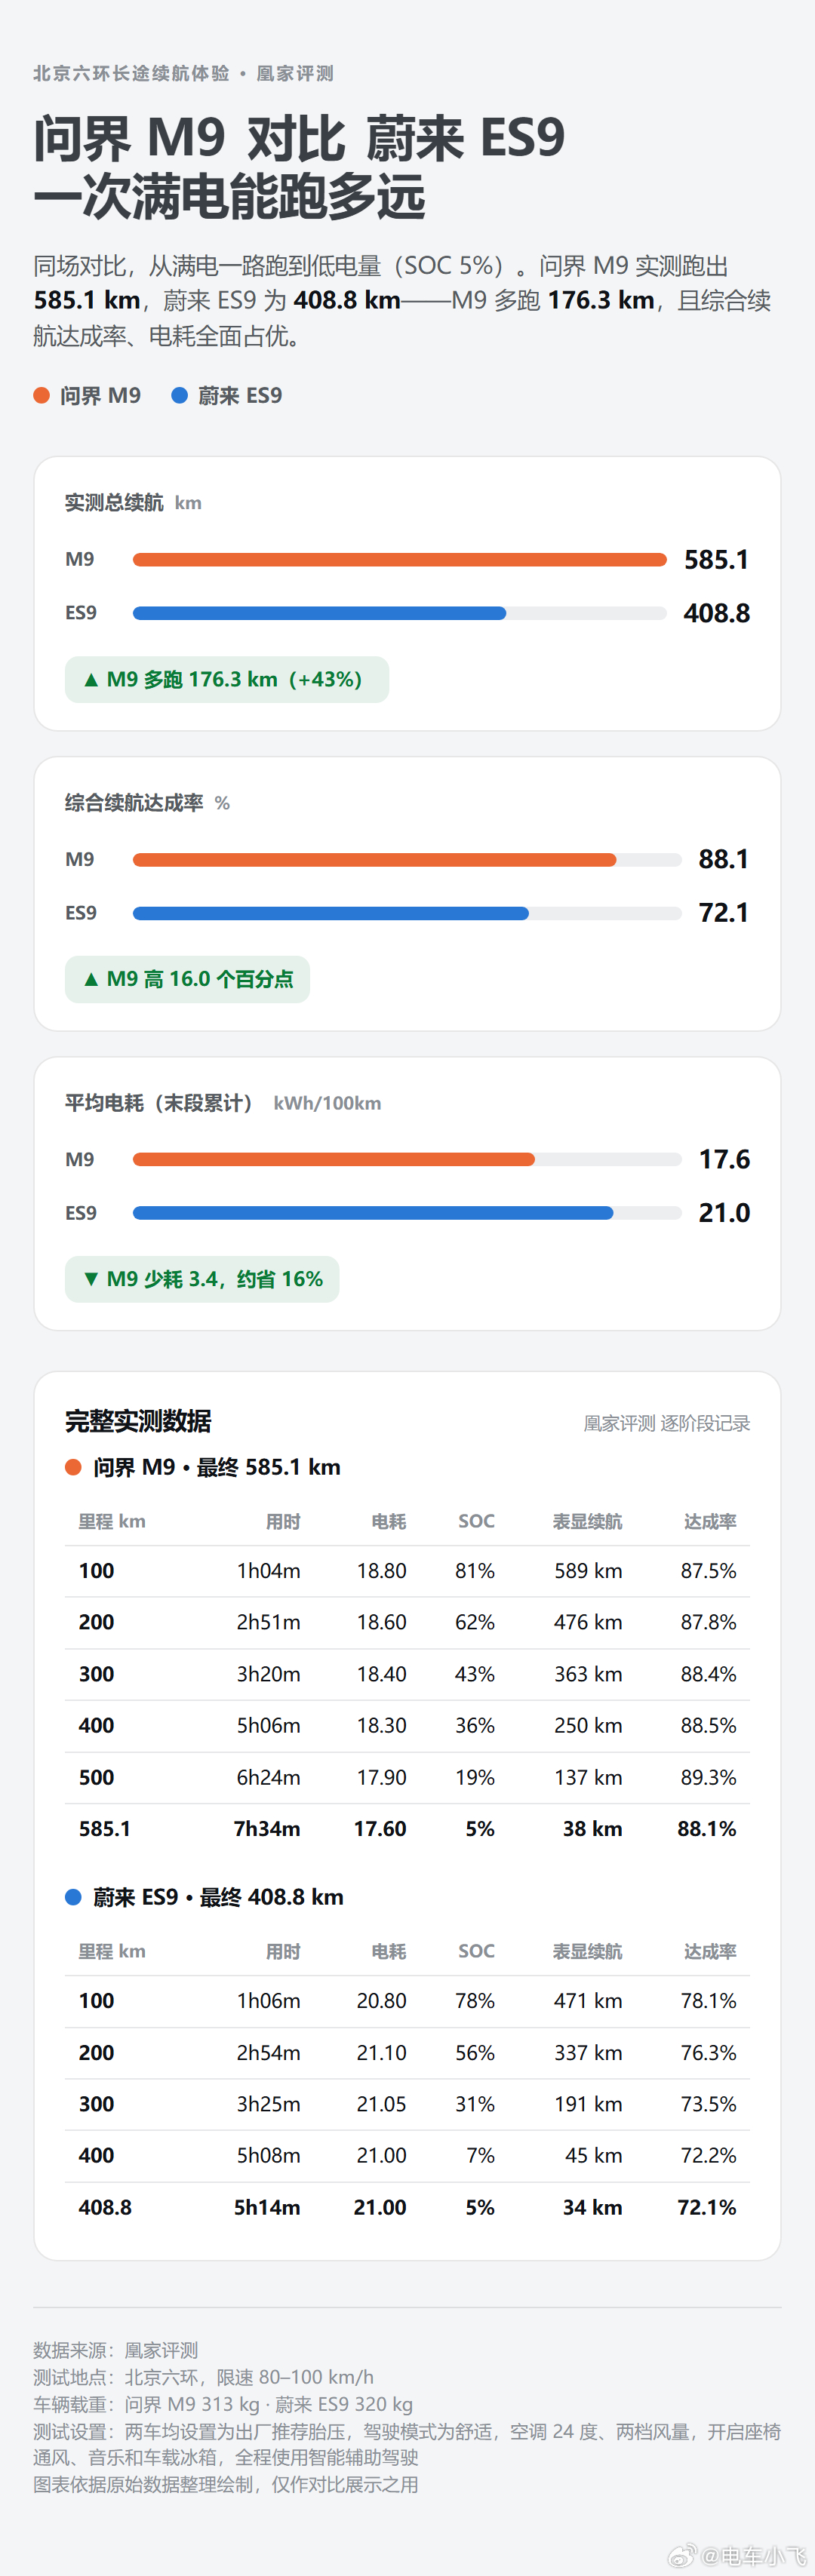Click the M9 88.1% achievement rate bar

[375, 859]
